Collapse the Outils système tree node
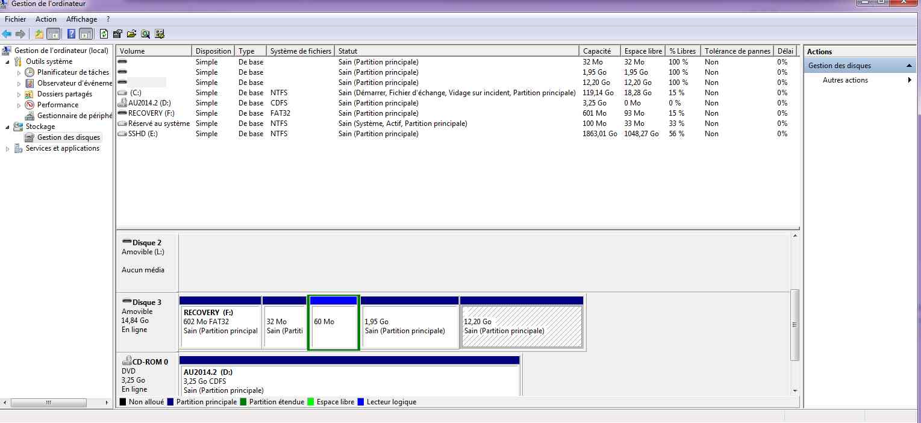The height and width of the screenshot is (423, 921). click(8, 61)
